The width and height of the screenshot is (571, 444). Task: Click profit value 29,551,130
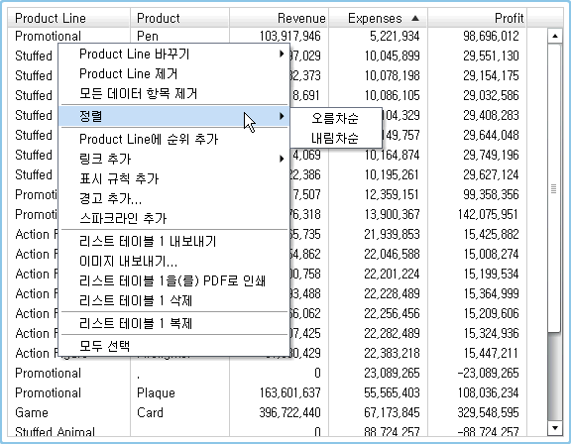pyautogui.click(x=492, y=55)
